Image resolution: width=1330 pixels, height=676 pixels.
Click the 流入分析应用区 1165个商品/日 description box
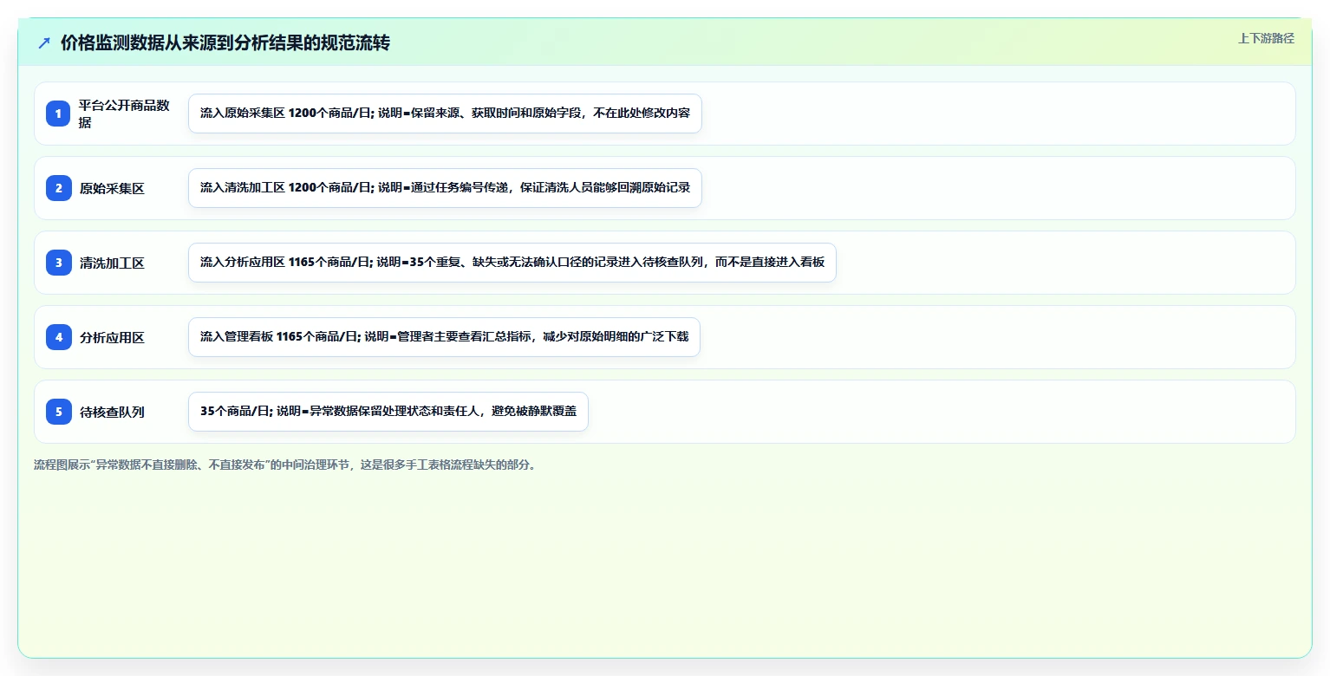(512, 263)
